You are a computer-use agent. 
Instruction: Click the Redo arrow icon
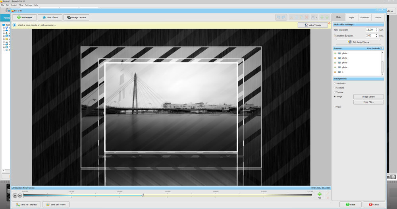coord(283,17)
